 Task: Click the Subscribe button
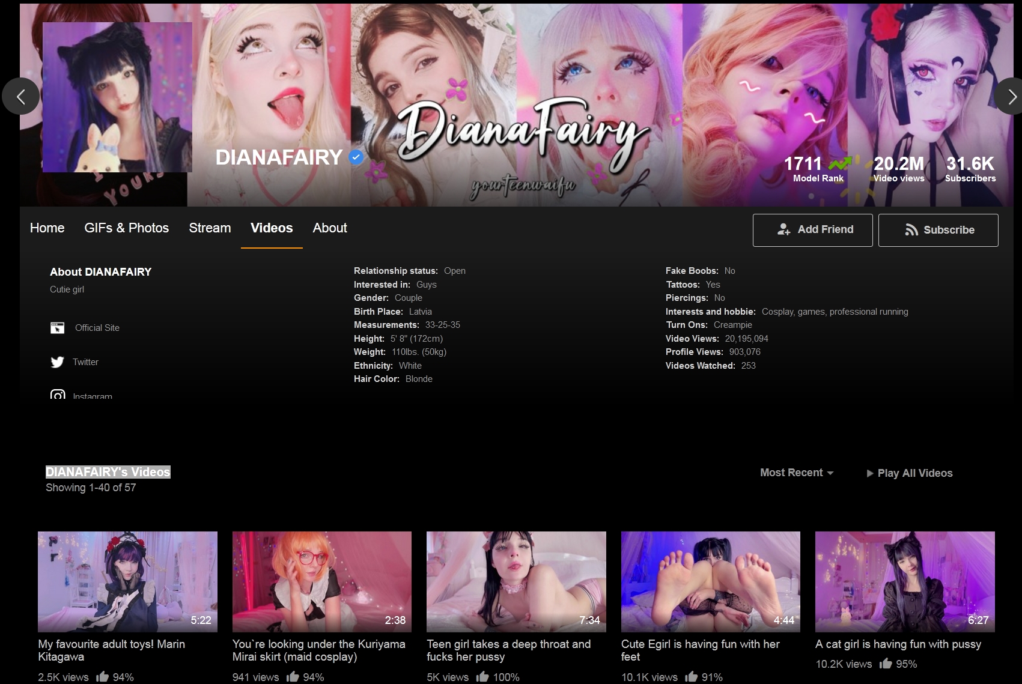coord(938,230)
